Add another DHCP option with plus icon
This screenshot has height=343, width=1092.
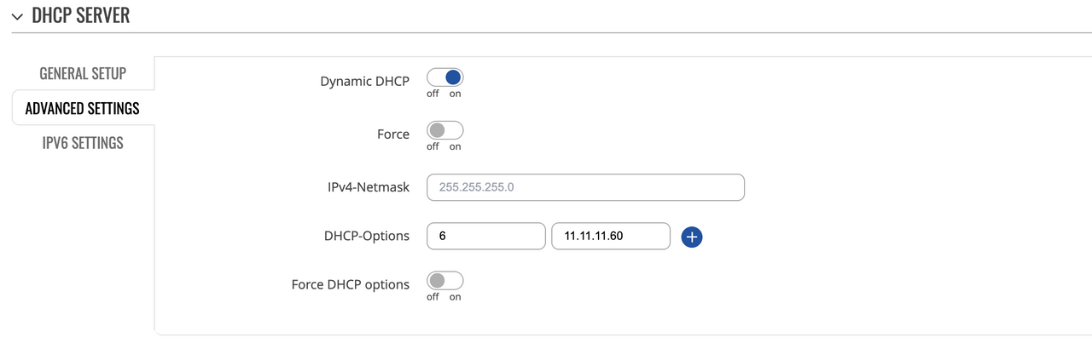(x=692, y=237)
